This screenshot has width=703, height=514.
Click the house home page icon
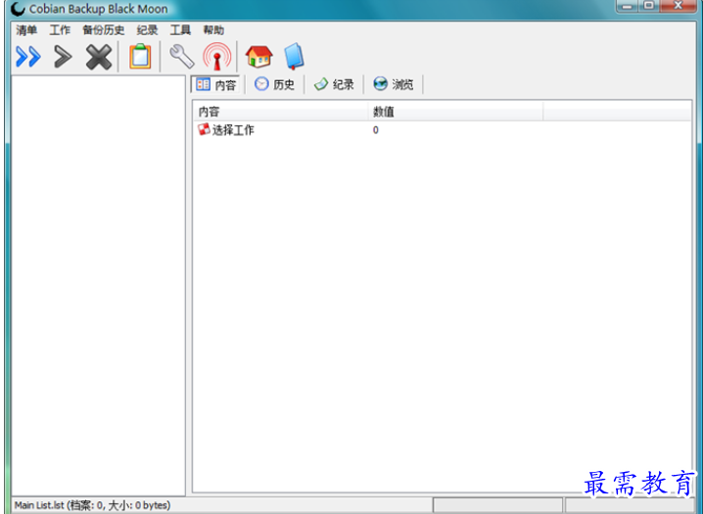point(259,57)
